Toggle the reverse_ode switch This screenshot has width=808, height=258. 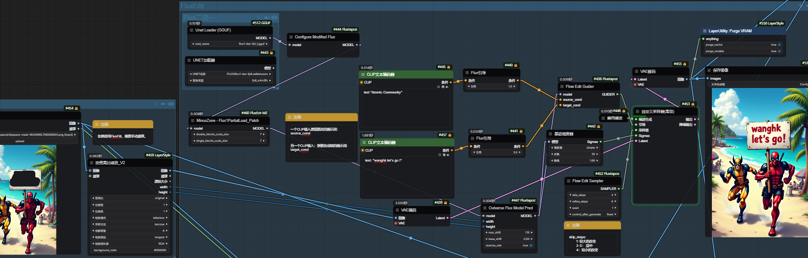(531, 246)
